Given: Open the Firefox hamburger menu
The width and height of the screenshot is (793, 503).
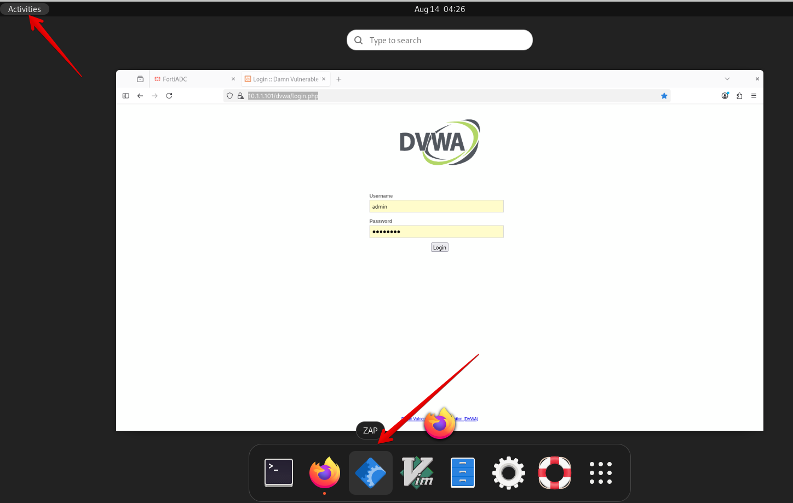Looking at the screenshot, I should point(754,96).
